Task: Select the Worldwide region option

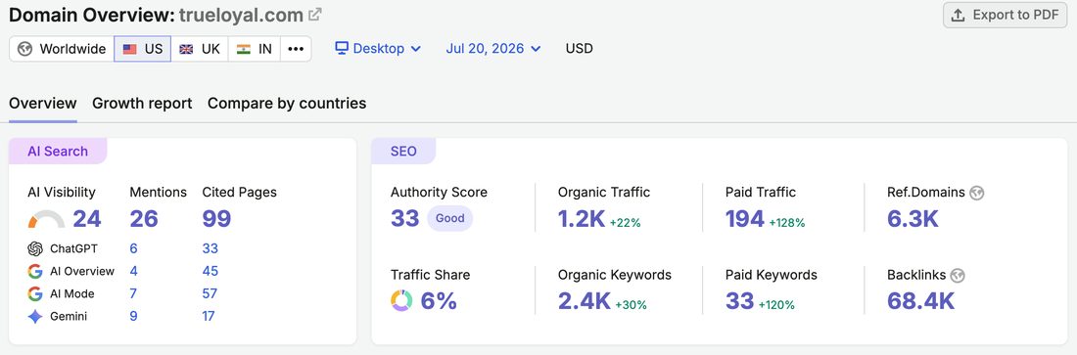Action: [62, 49]
